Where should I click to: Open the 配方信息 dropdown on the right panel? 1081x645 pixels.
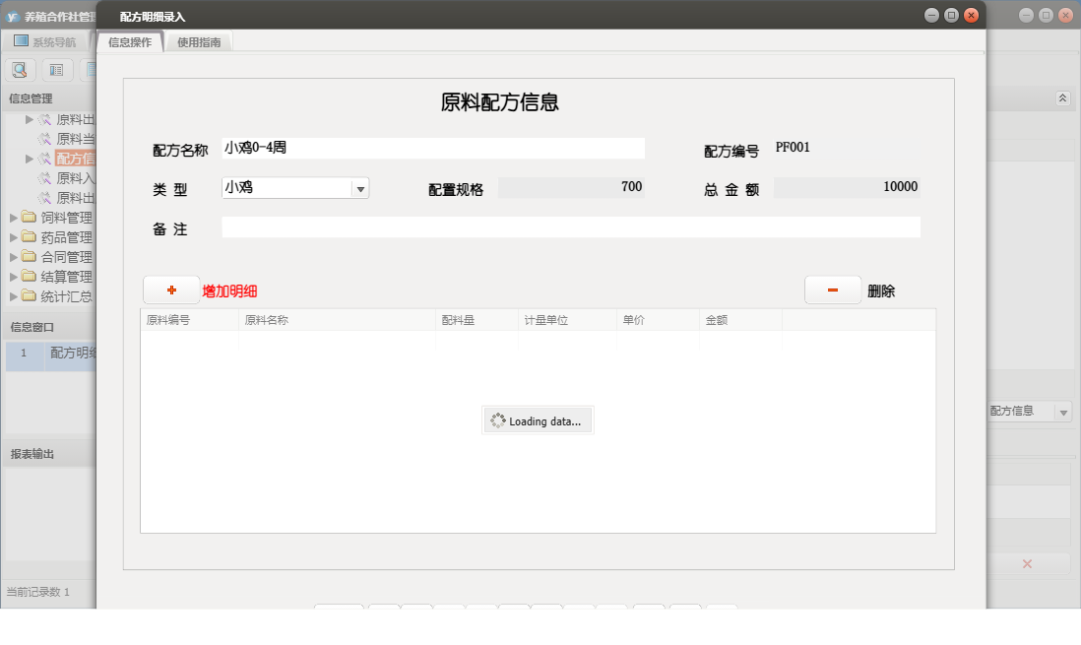[x=1063, y=412]
